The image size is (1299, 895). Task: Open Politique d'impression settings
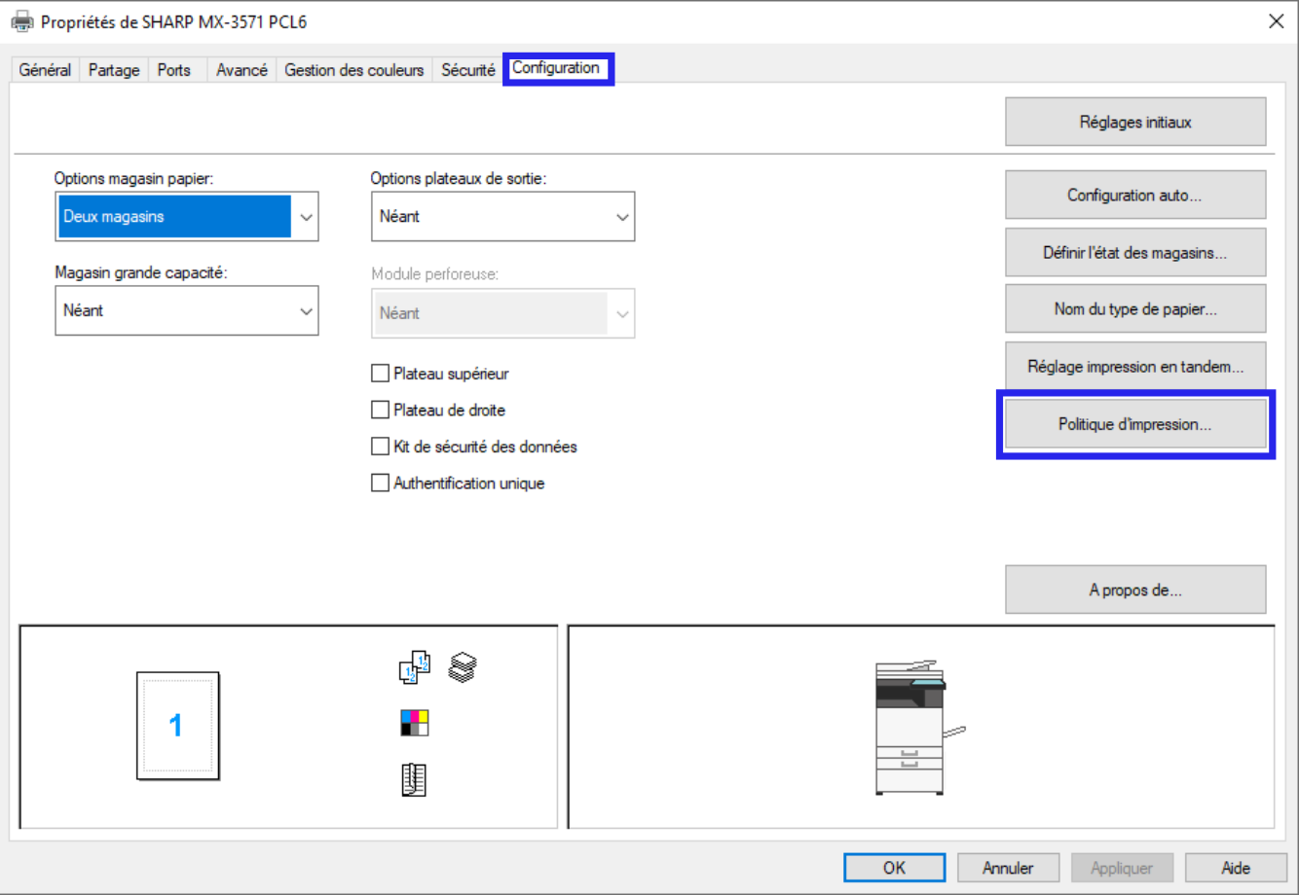(x=1135, y=424)
